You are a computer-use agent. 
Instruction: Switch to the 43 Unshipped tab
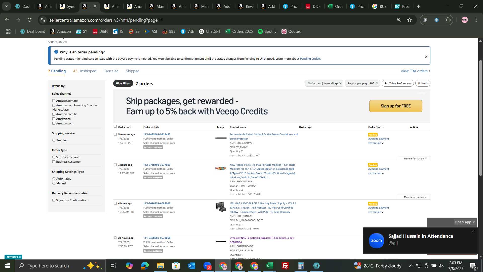coord(85,71)
